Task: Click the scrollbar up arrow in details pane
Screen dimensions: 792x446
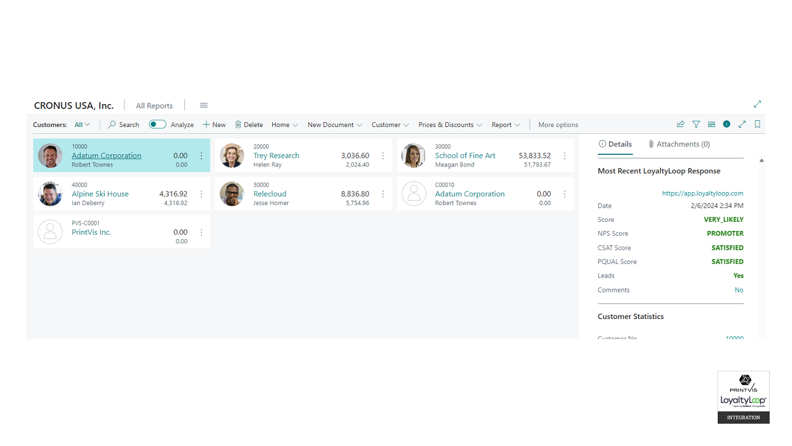Action: [762, 160]
